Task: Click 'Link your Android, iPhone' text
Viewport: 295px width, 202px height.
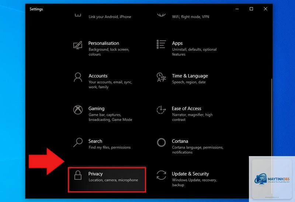Action: (110, 17)
